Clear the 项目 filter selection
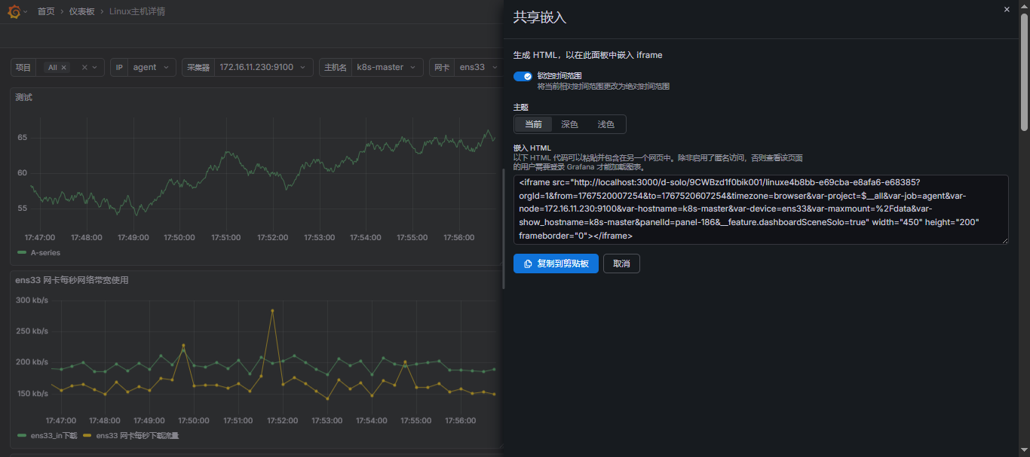The image size is (1030, 457). click(84, 68)
